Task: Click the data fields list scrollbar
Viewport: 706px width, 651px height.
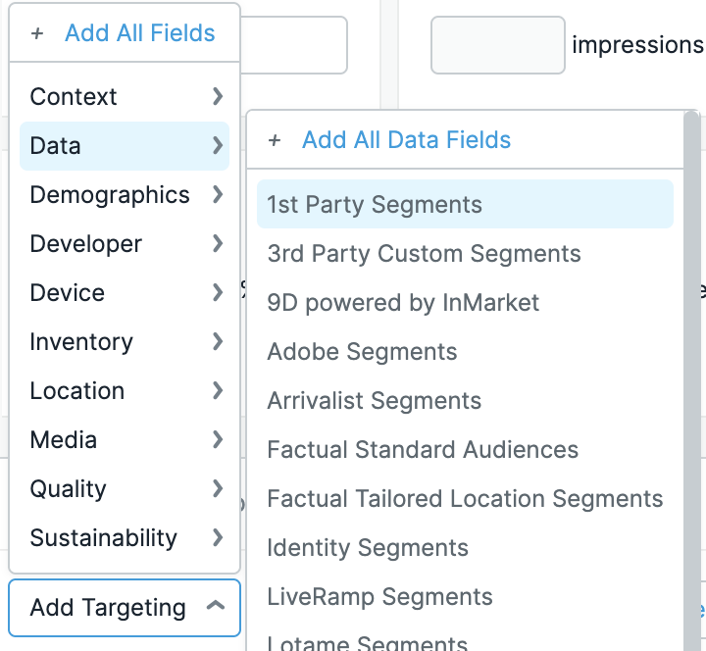Action: pyautogui.click(x=692, y=343)
